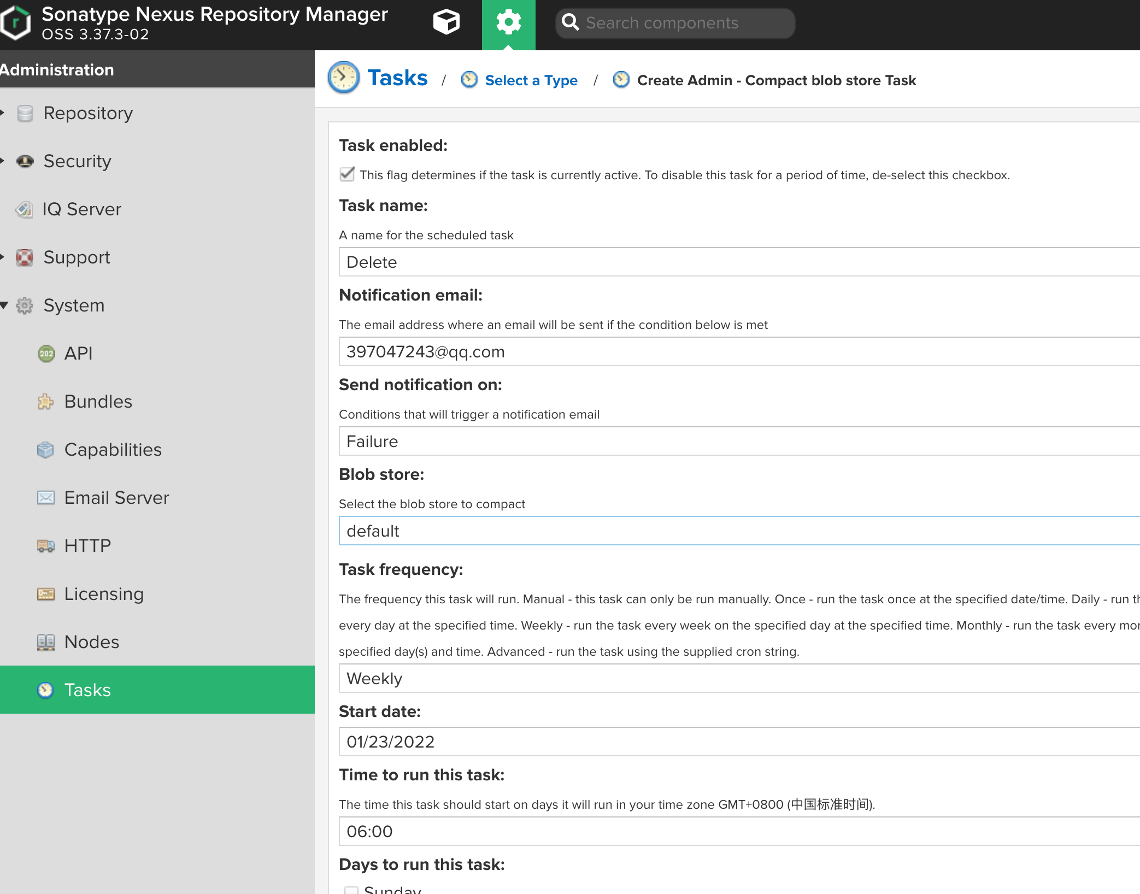
Task: Expand the Support tree node arrow
Action: click(3, 257)
